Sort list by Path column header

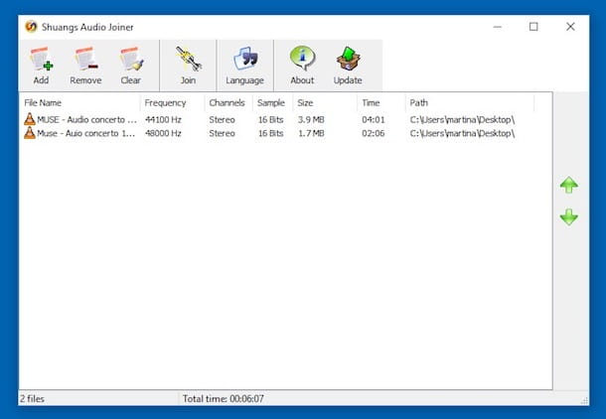(470, 102)
